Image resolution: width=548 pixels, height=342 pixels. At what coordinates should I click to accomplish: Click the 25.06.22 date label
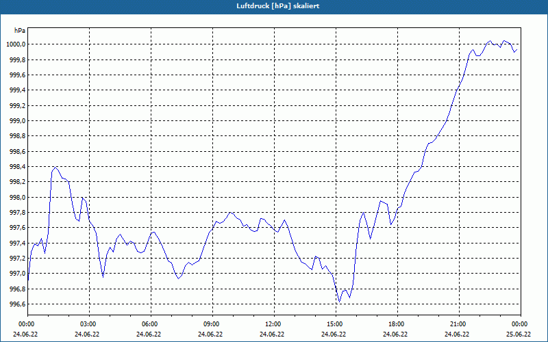point(519,334)
